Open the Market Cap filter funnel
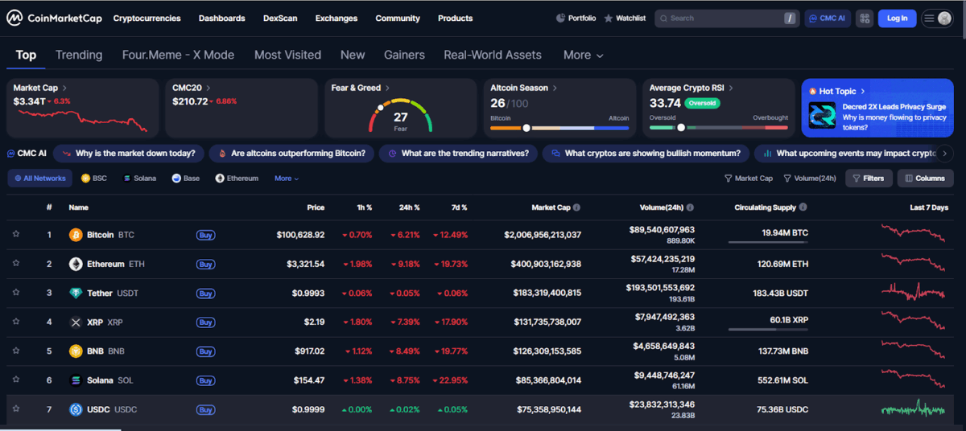This screenshot has width=966, height=431. click(x=729, y=179)
